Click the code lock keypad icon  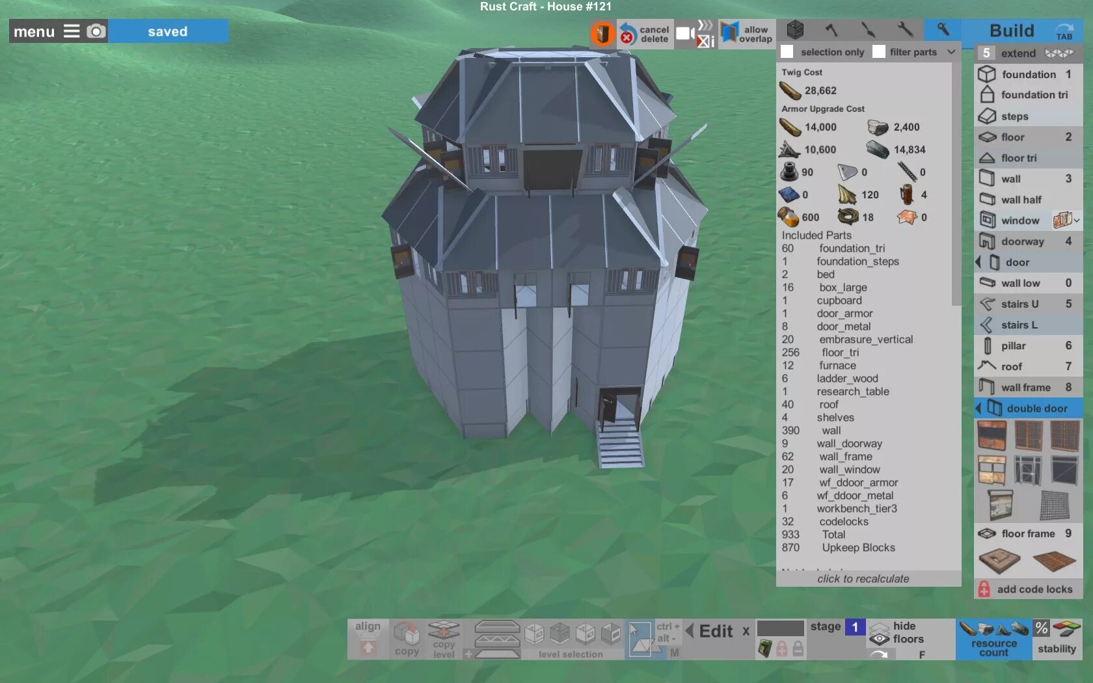click(x=764, y=649)
